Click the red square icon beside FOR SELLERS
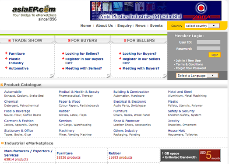Viewport: 229px width, 164px height. [x=125, y=40]
